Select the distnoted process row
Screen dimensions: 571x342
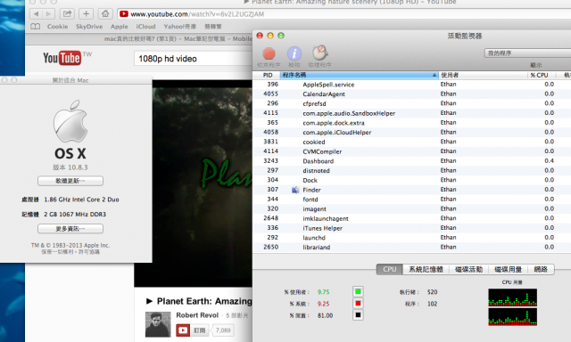point(411,170)
